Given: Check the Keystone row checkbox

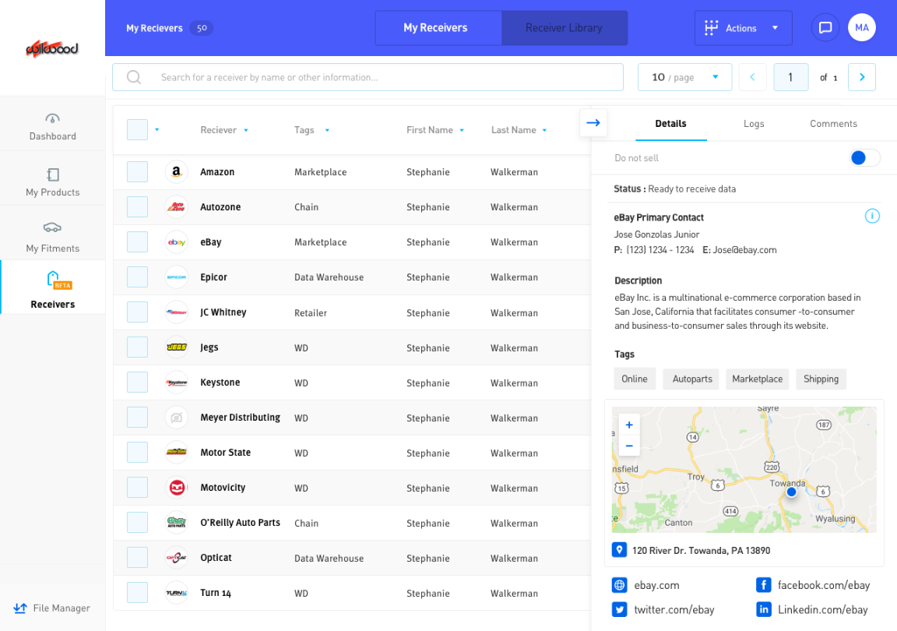Looking at the screenshot, I should point(137,382).
